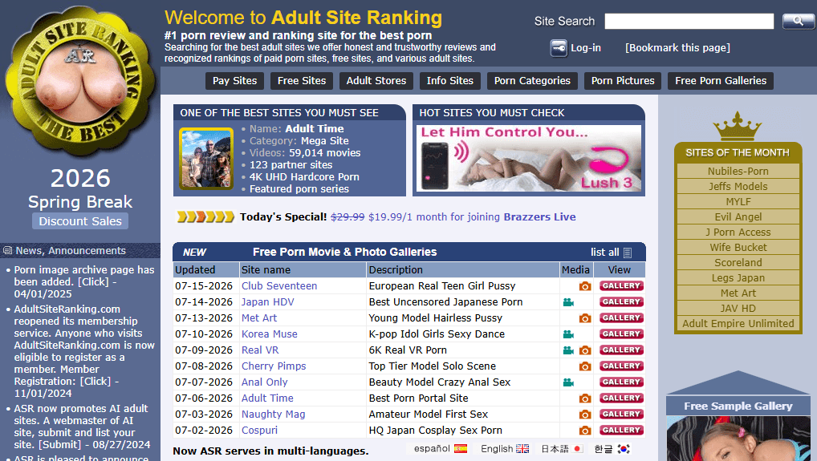
Task: Click the gold crown icon
Action: click(x=738, y=126)
